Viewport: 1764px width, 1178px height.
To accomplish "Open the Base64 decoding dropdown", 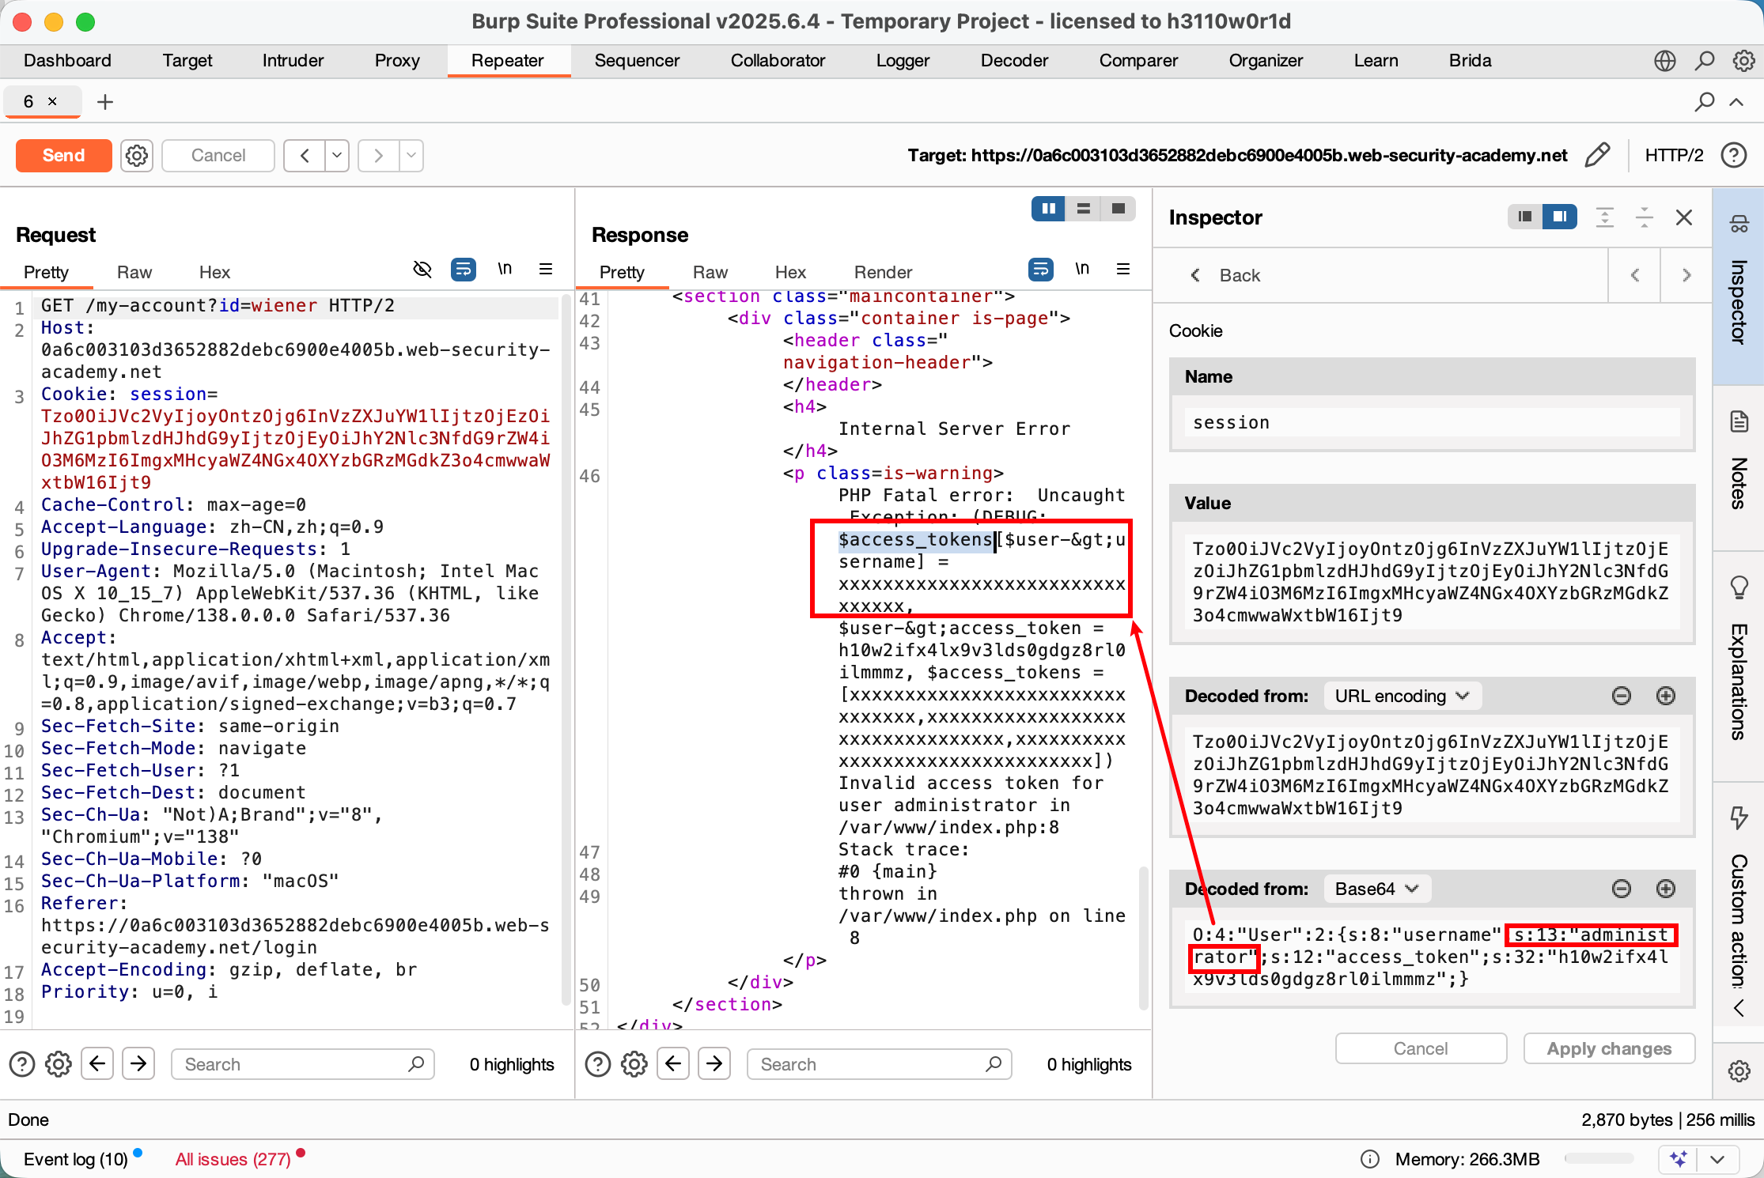I will click(x=1376, y=889).
